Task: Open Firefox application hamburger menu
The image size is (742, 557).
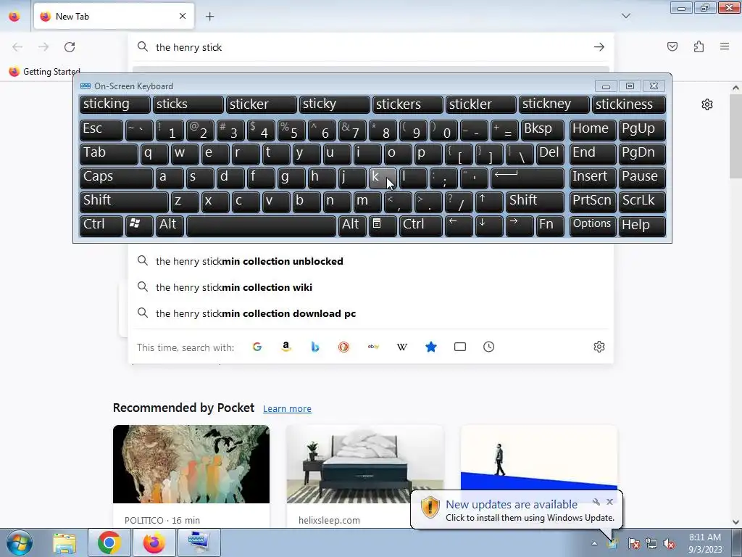Action: pos(725,46)
